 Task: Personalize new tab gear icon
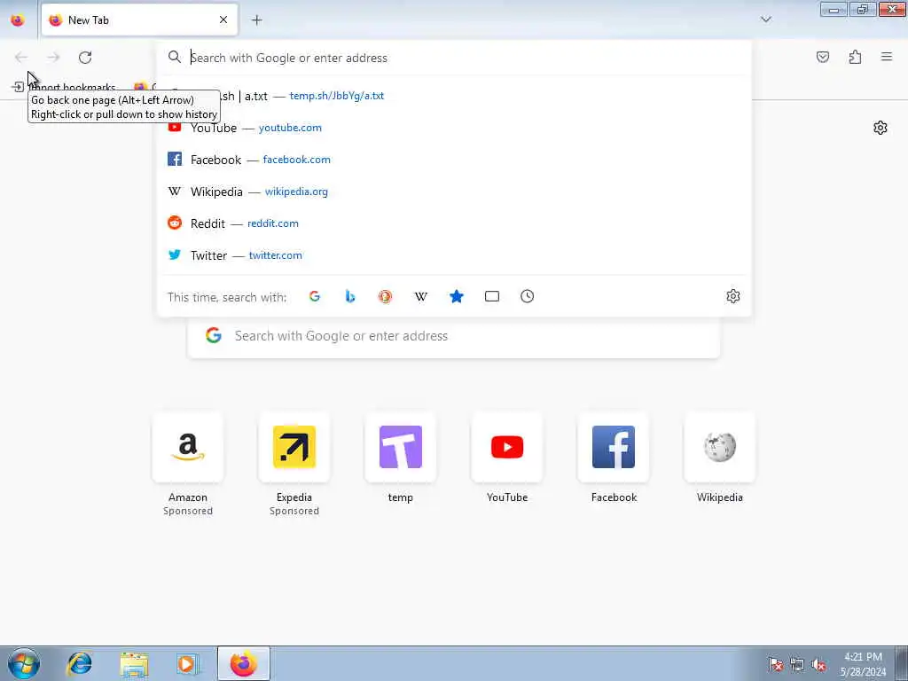[881, 128]
